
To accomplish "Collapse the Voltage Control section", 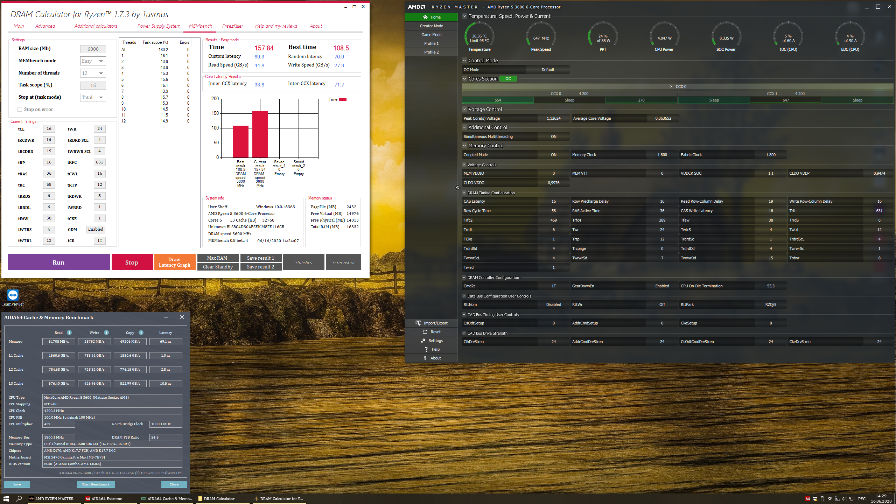I will 464,109.
